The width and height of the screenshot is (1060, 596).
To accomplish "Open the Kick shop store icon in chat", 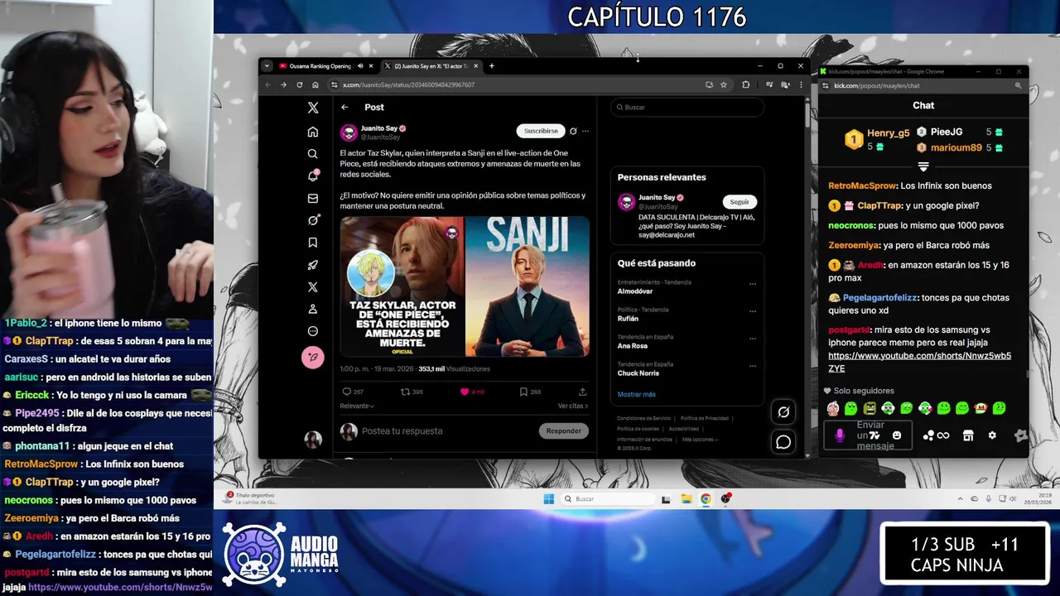I will [968, 435].
